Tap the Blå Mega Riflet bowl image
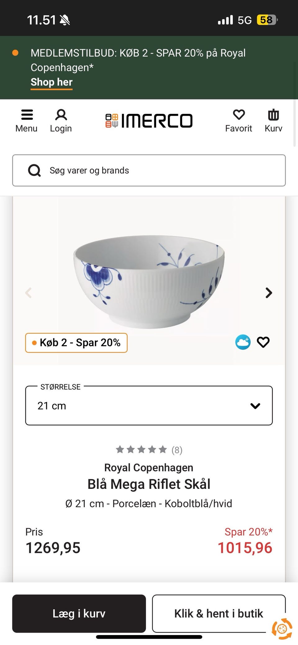This screenshot has height=645, width=298. [x=149, y=279]
